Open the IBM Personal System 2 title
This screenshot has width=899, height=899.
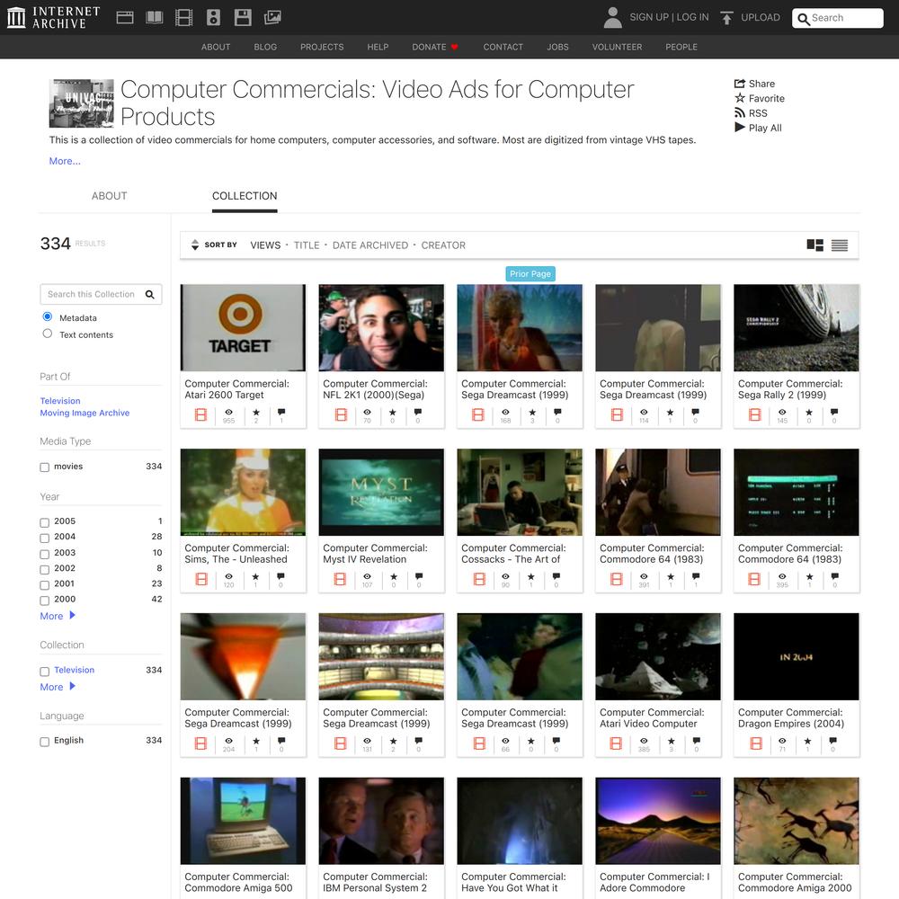click(375, 883)
